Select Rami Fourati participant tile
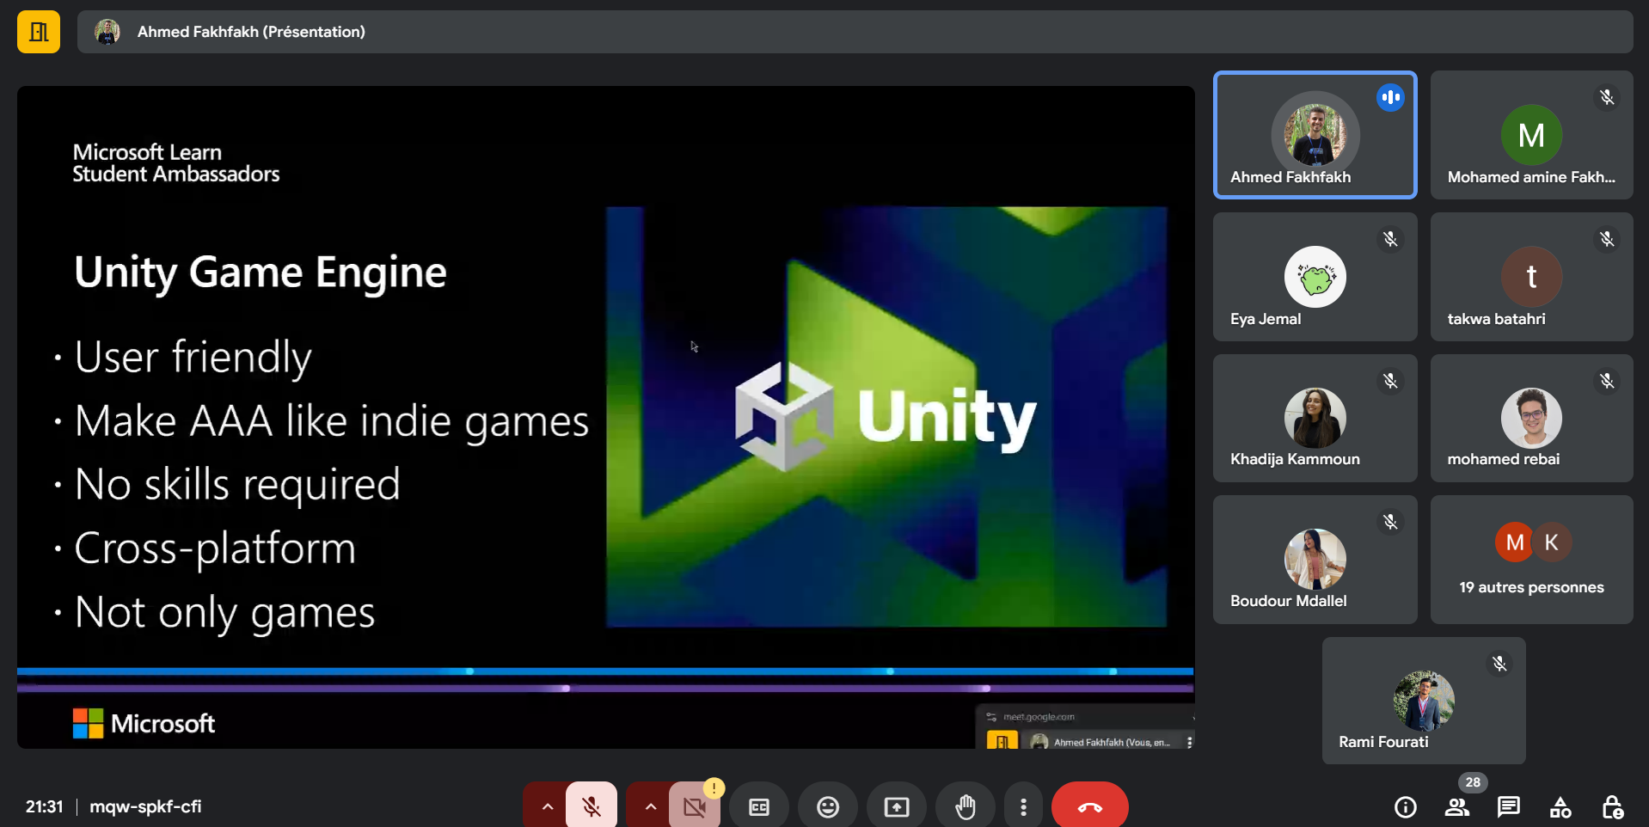 tap(1424, 701)
